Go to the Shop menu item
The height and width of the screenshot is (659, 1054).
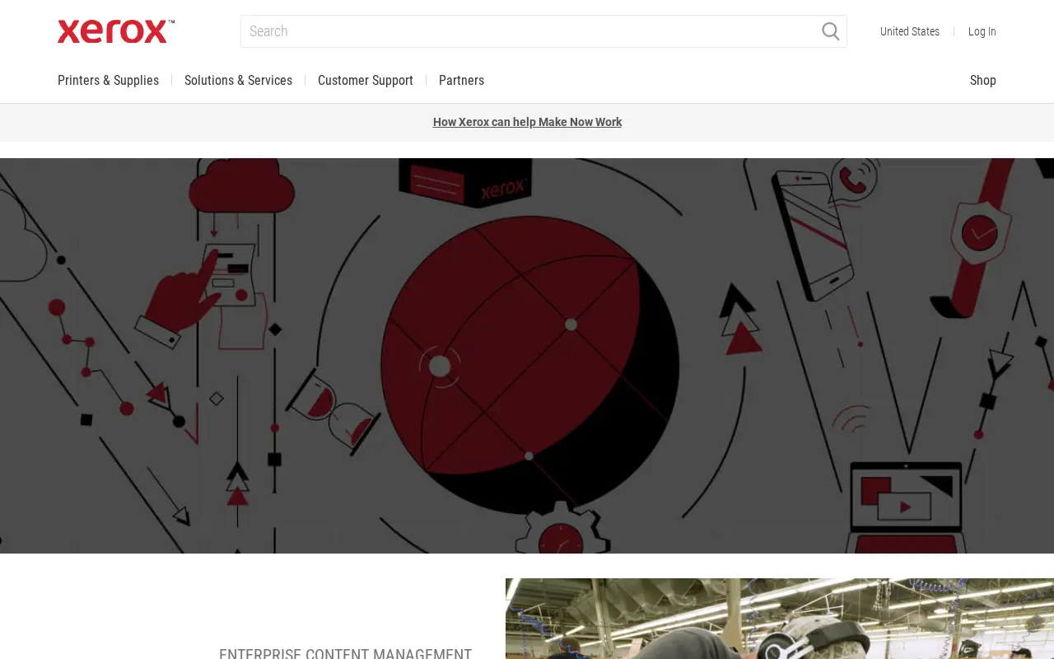pyautogui.click(x=982, y=81)
